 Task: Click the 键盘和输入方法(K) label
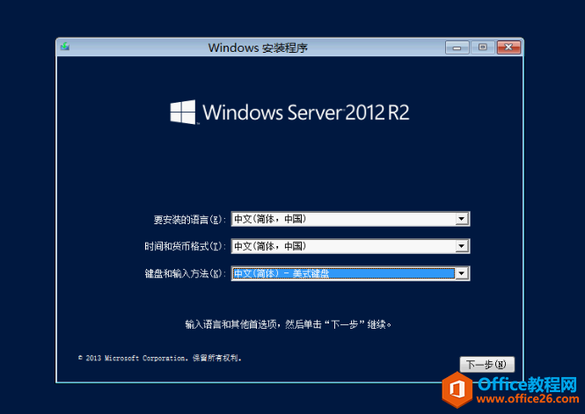(185, 274)
